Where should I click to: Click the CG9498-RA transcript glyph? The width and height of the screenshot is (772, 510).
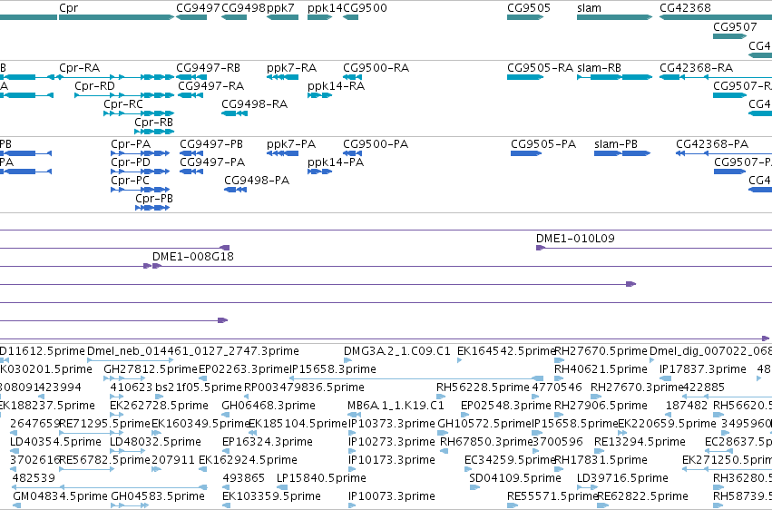pyautogui.click(x=234, y=113)
